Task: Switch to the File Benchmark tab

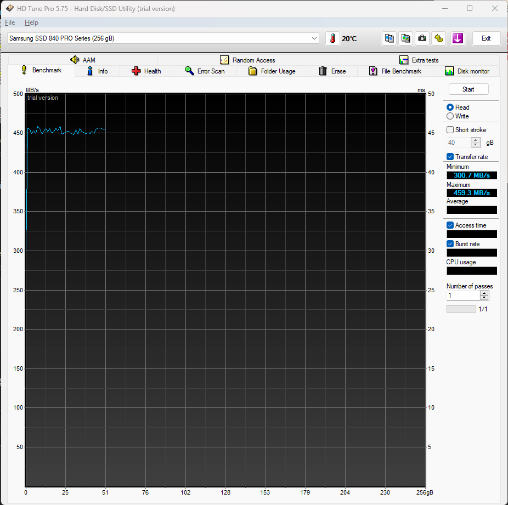Action: (x=395, y=71)
